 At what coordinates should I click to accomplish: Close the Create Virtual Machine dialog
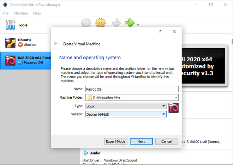174,31
